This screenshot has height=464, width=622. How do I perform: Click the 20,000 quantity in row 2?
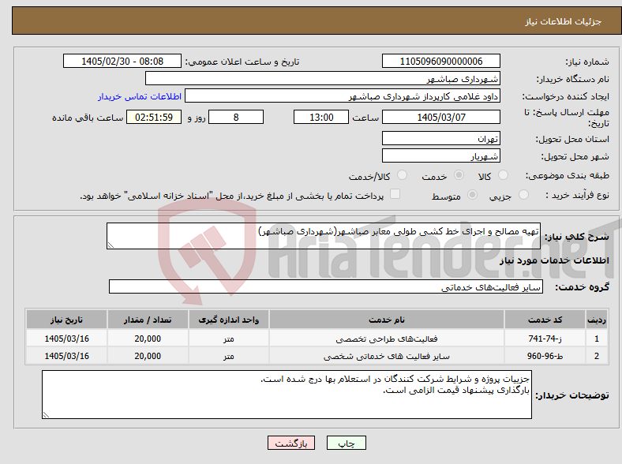pyautogui.click(x=148, y=356)
